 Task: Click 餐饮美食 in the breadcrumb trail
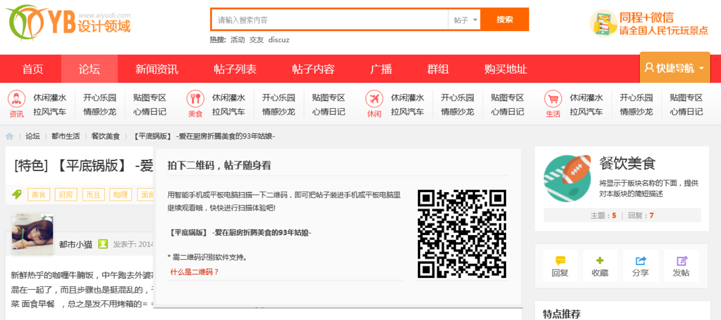click(x=106, y=136)
